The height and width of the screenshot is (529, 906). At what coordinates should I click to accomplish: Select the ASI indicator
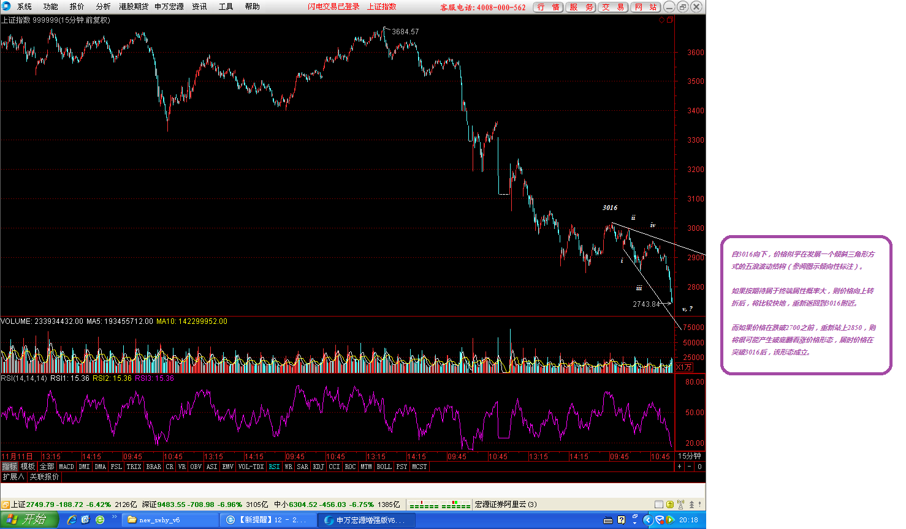tap(211, 467)
